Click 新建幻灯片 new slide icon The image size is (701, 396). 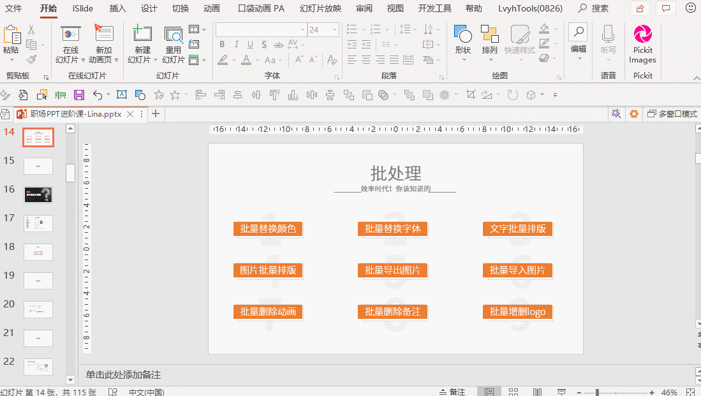click(142, 34)
